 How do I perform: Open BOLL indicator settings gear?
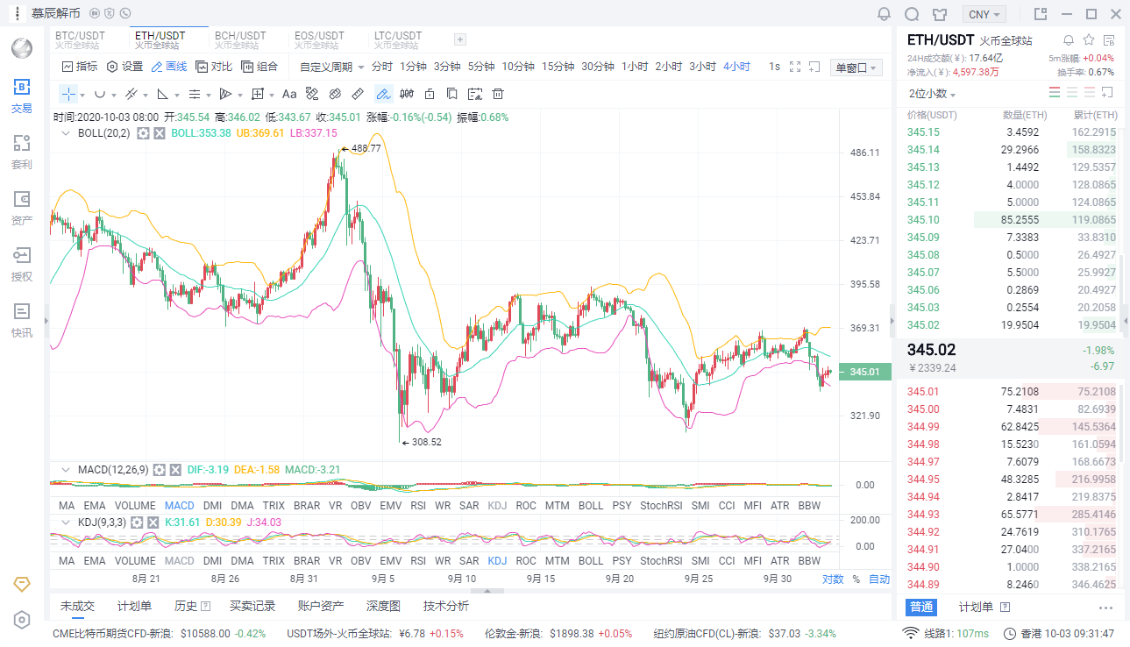tap(143, 133)
